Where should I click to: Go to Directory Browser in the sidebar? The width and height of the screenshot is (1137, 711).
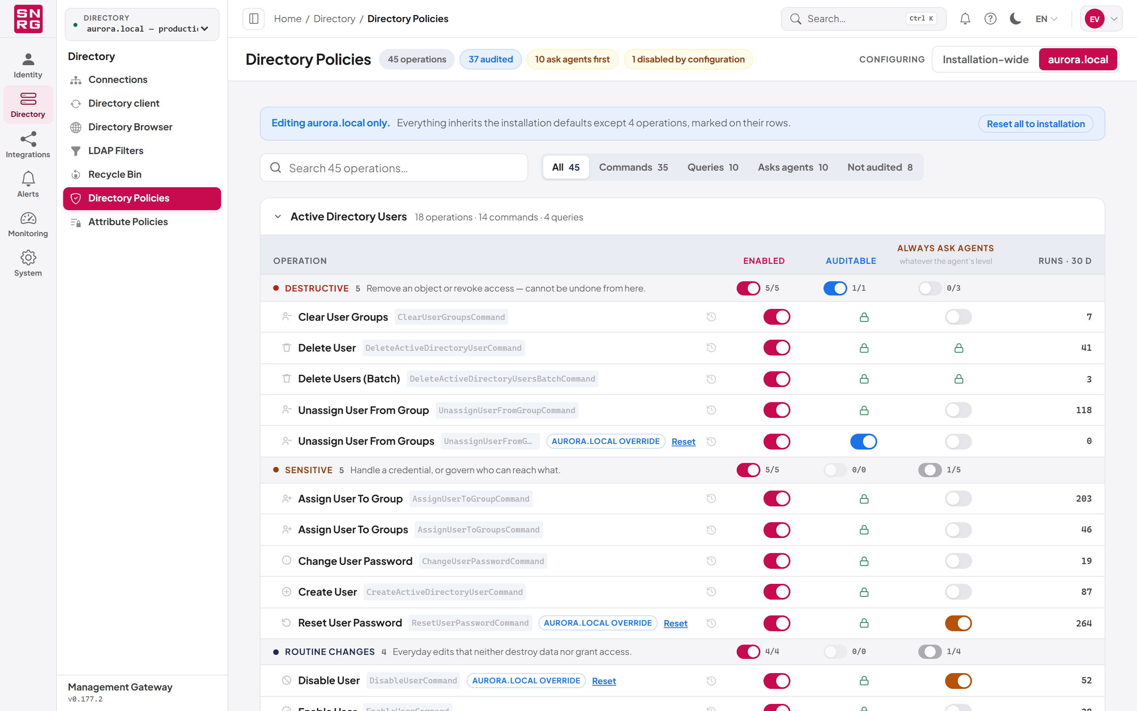[x=142, y=127]
